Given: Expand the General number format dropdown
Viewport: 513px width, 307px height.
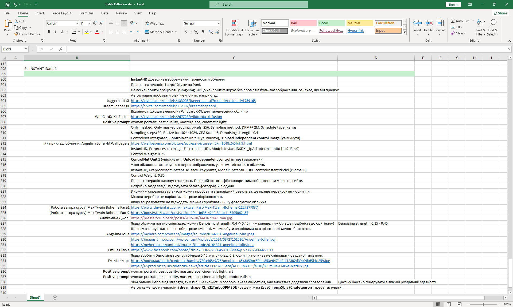Looking at the screenshot, I should 218,23.
